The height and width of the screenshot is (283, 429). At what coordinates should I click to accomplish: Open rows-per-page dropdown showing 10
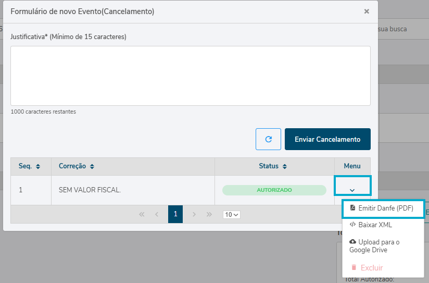click(x=231, y=215)
